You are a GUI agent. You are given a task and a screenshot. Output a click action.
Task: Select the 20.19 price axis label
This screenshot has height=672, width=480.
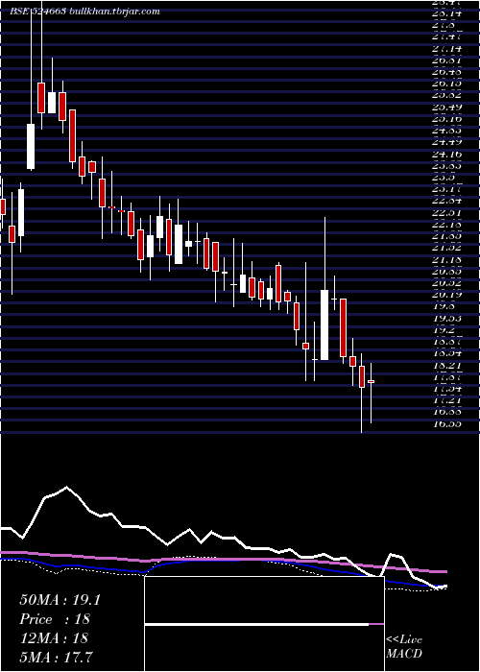click(447, 295)
